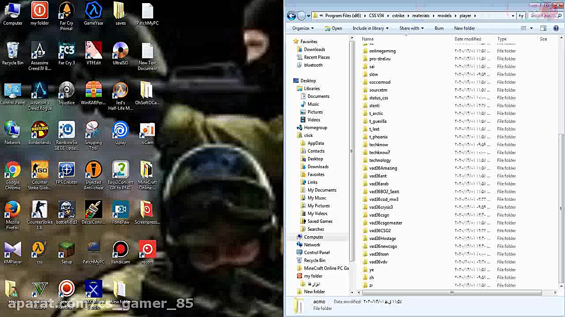This screenshot has width=565, height=317.
Task: Go back using Explorer's Back arrow
Action: point(291,16)
